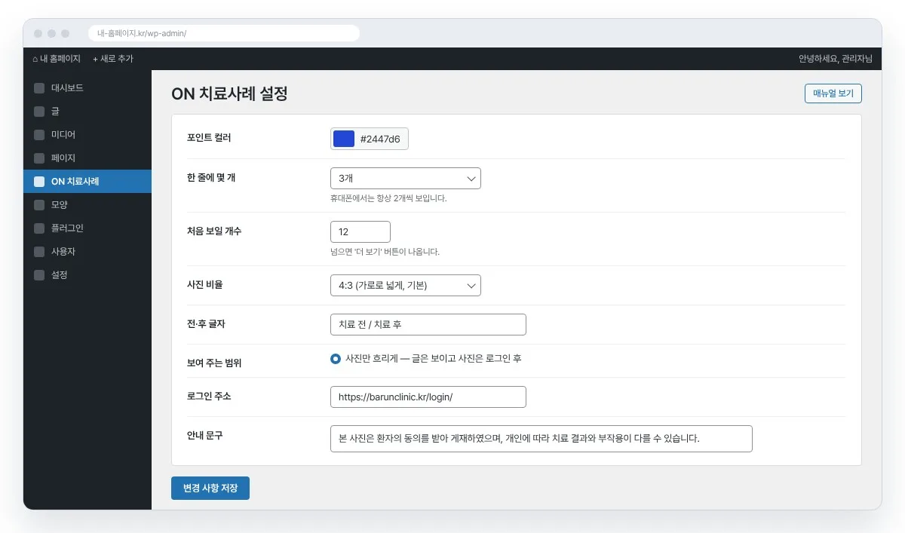Screen dimensions: 905x533
Task: Open 매뉴얼 보기 button
Action: 833,93
